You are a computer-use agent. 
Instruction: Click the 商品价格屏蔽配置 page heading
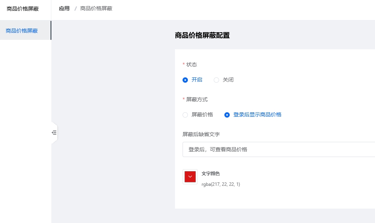(x=202, y=35)
